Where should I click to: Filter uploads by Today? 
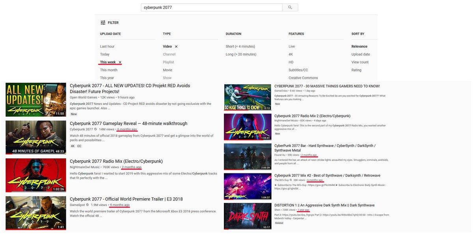(x=105, y=54)
